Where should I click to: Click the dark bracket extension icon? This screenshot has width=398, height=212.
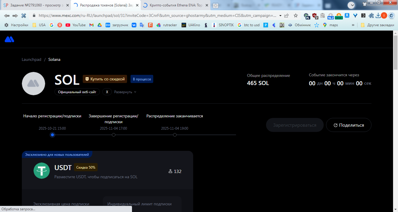point(363,15)
